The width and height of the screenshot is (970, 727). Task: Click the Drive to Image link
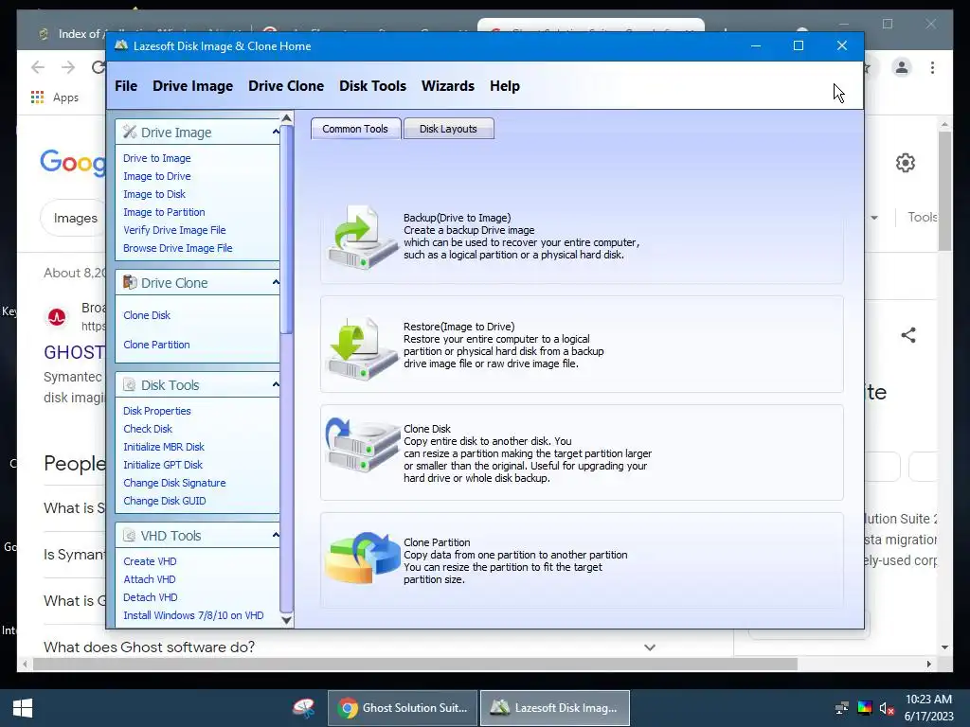click(x=157, y=158)
